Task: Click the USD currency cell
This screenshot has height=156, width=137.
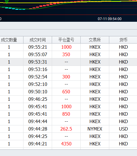Action: coord(123,129)
